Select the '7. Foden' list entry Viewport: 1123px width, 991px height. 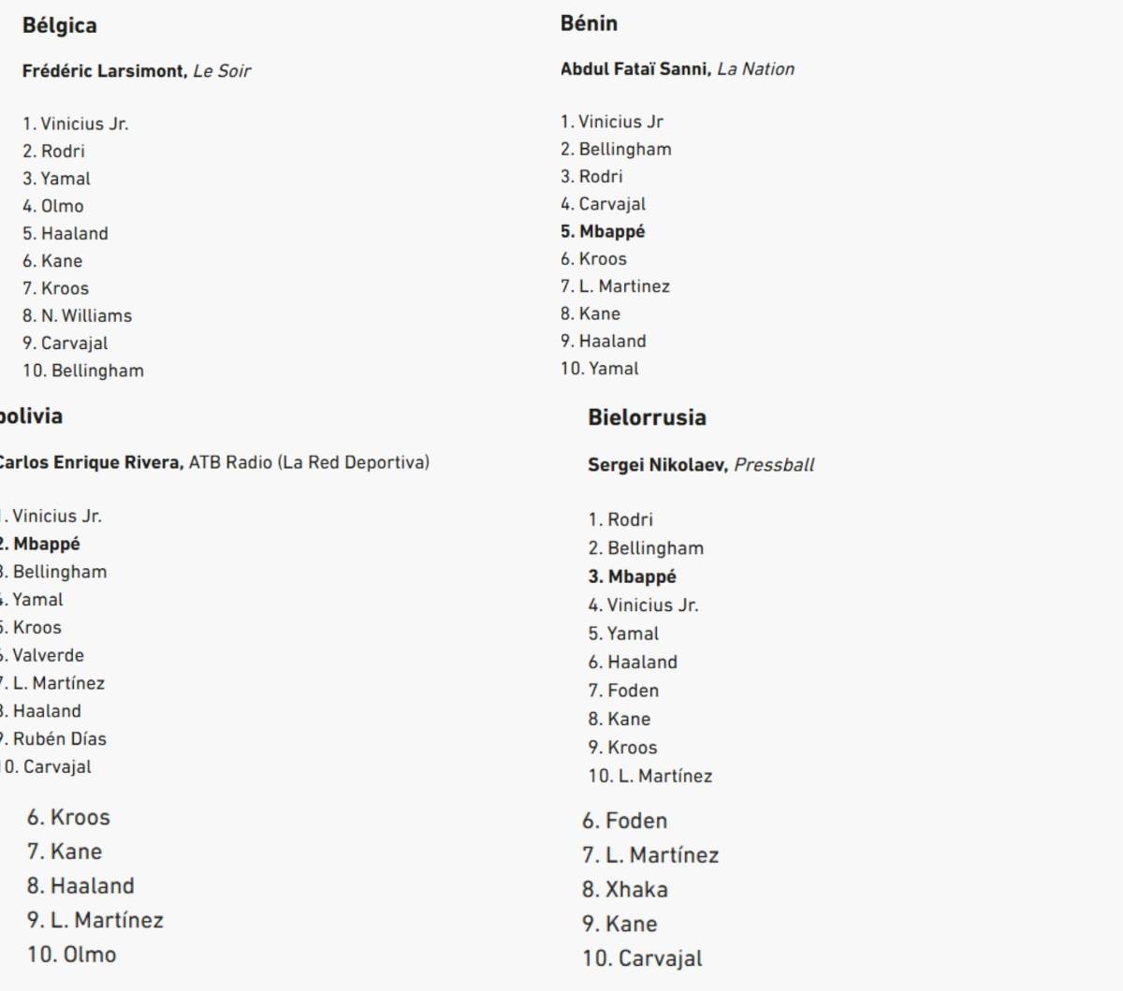(623, 691)
